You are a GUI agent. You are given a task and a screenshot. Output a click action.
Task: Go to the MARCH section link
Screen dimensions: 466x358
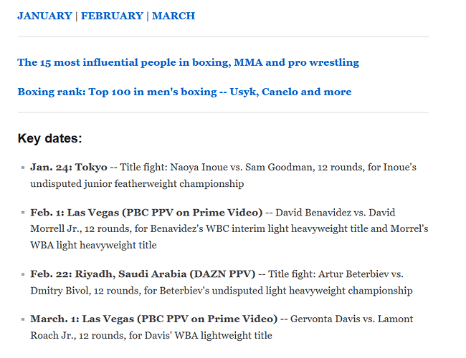(x=173, y=16)
